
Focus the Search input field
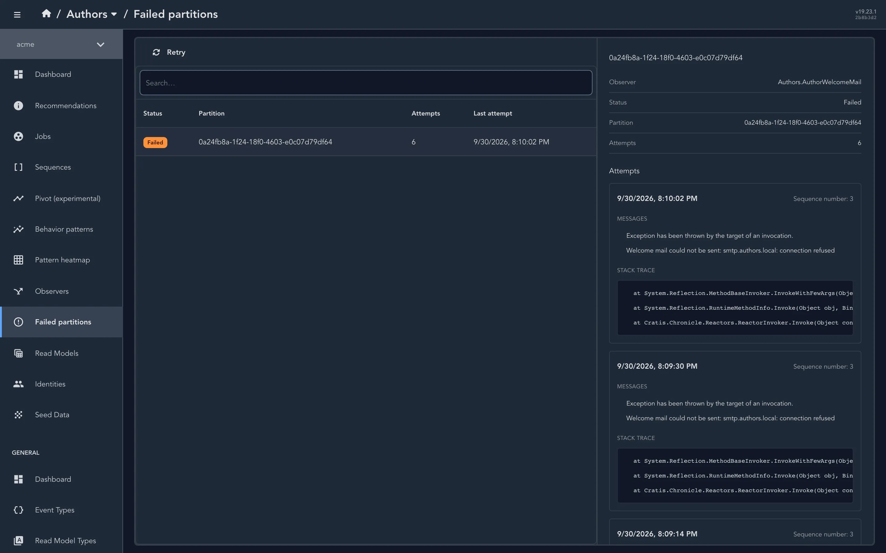(366, 83)
